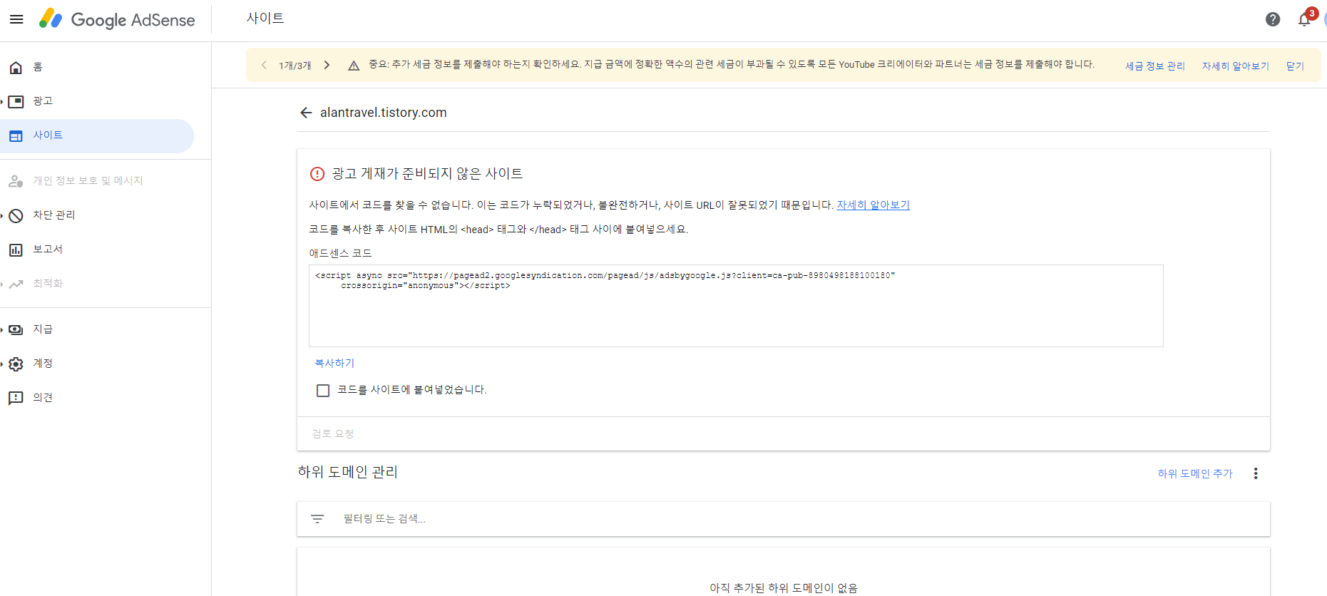
Task: Check the 코드를 사이트에 붙여넣었습니다 checkbox
Action: coord(323,391)
